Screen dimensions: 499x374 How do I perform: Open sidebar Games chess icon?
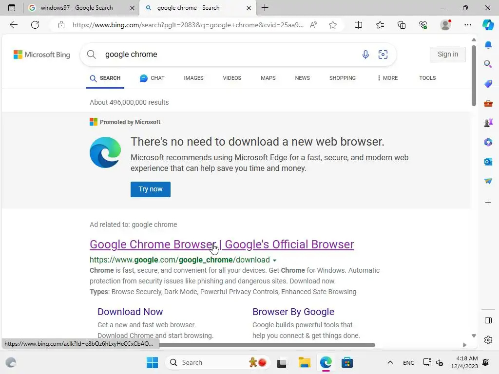(488, 123)
